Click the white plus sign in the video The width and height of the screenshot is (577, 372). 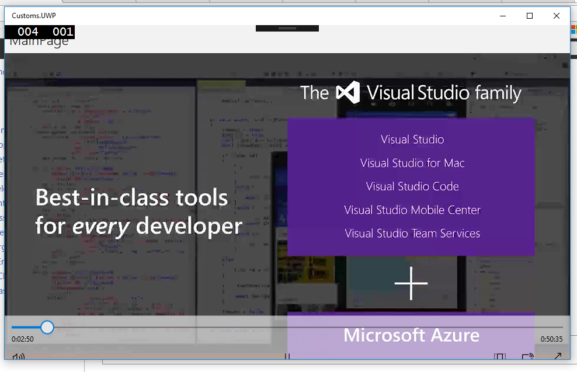pos(411,283)
